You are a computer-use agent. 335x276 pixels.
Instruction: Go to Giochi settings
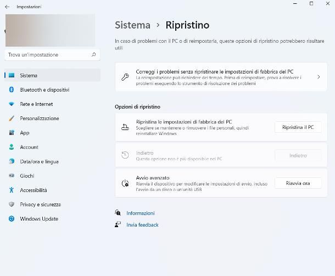point(52,176)
